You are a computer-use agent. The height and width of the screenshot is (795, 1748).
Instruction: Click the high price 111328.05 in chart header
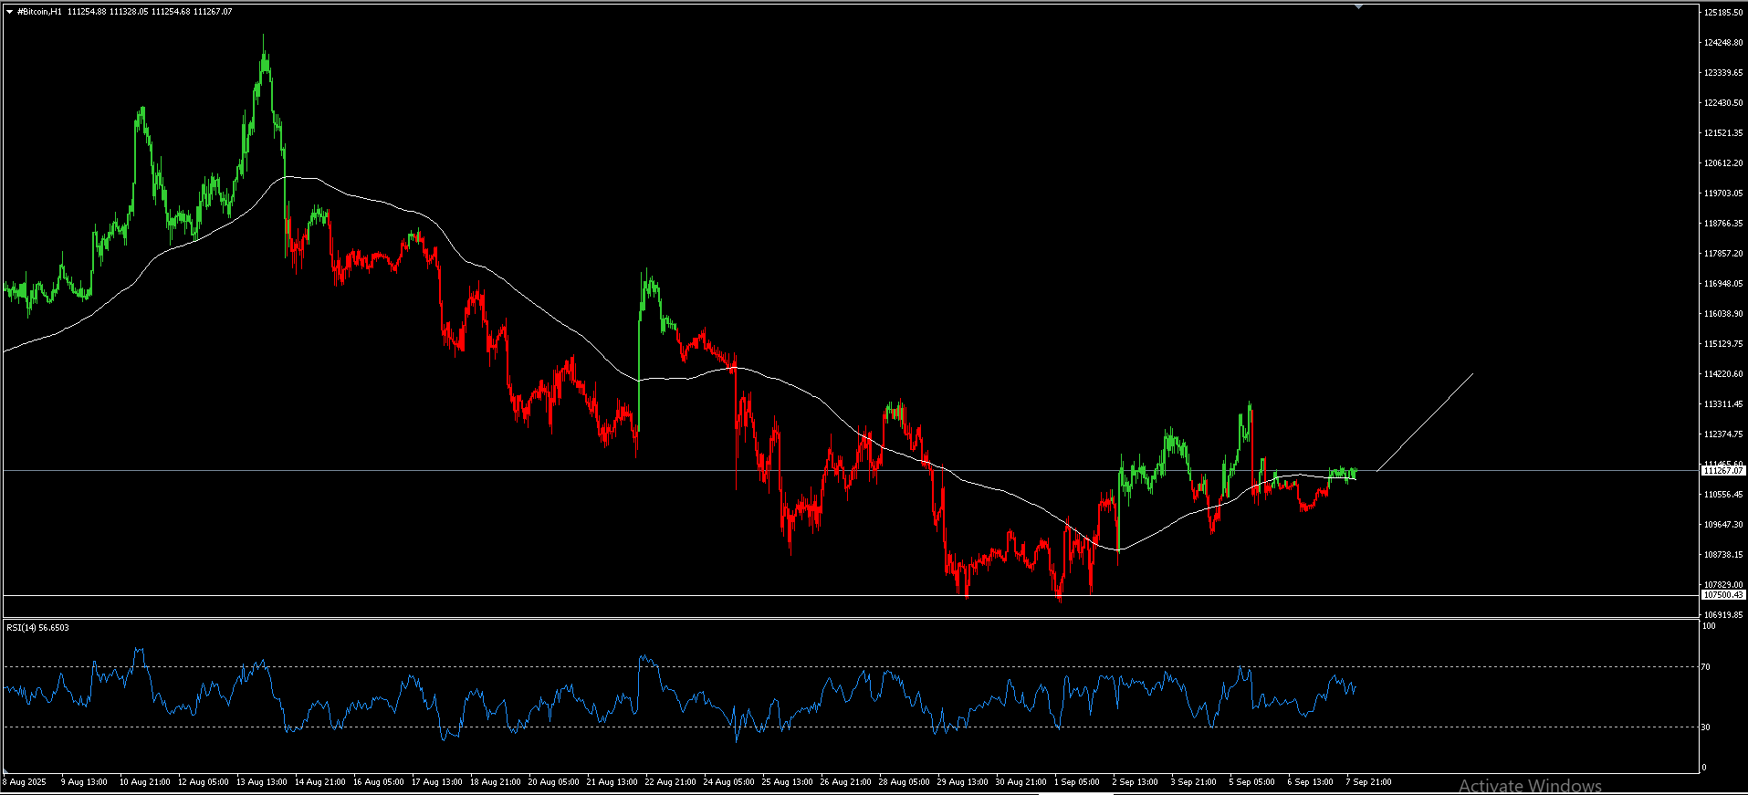tap(129, 12)
